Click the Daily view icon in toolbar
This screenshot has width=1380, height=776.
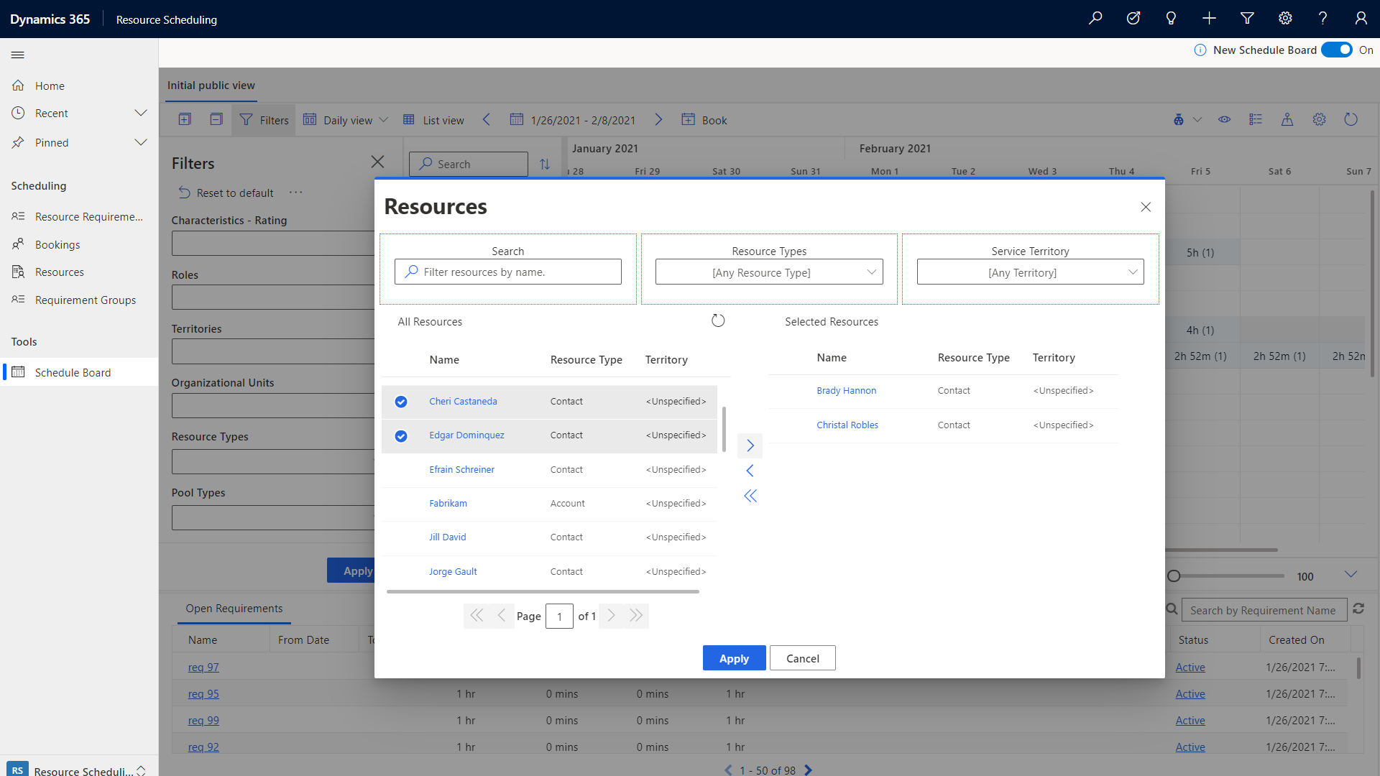tap(309, 119)
